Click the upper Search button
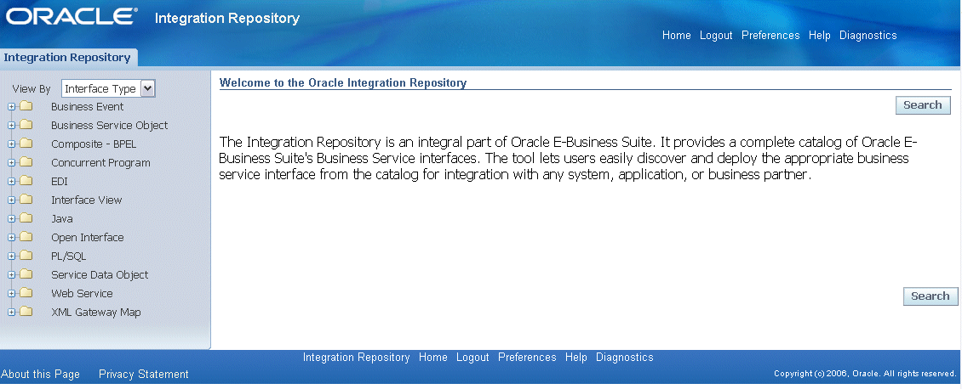 pos(923,105)
